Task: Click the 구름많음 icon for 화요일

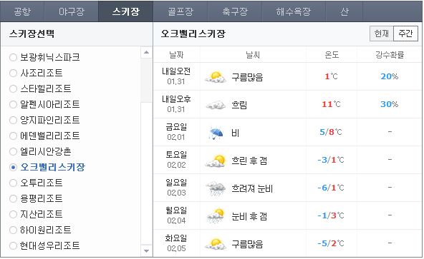Action: [216, 244]
